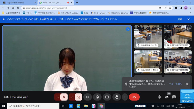This screenshot has height=109, width=194.
Task: Show participants list with 18 badge
Action: point(167,97)
